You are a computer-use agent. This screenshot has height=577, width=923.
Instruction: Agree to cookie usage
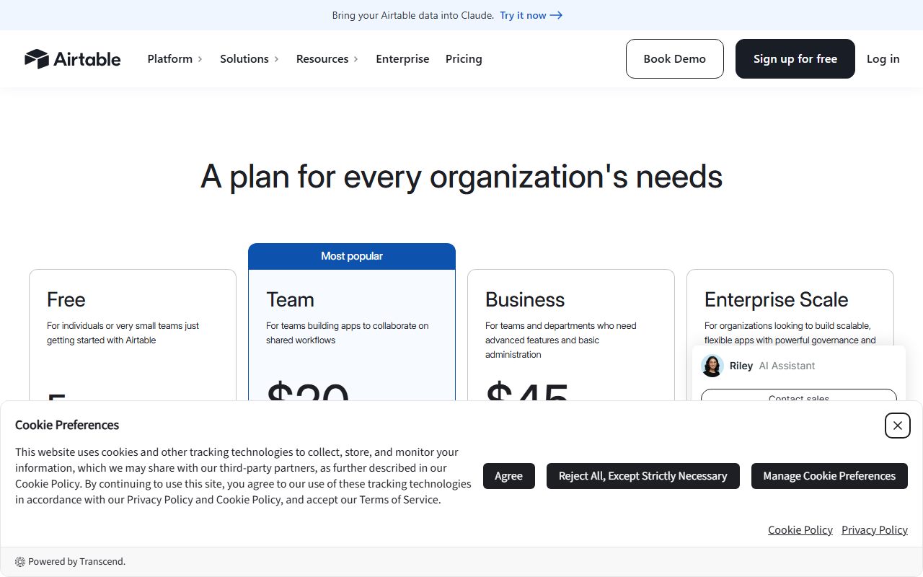509,476
